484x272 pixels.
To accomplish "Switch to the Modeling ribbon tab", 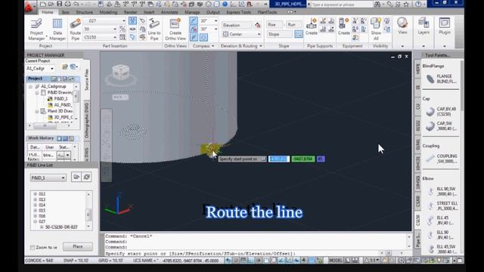I will tap(108, 12).
